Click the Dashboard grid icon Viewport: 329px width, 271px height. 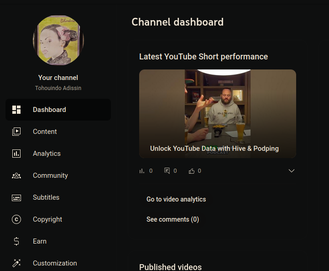tap(16, 110)
